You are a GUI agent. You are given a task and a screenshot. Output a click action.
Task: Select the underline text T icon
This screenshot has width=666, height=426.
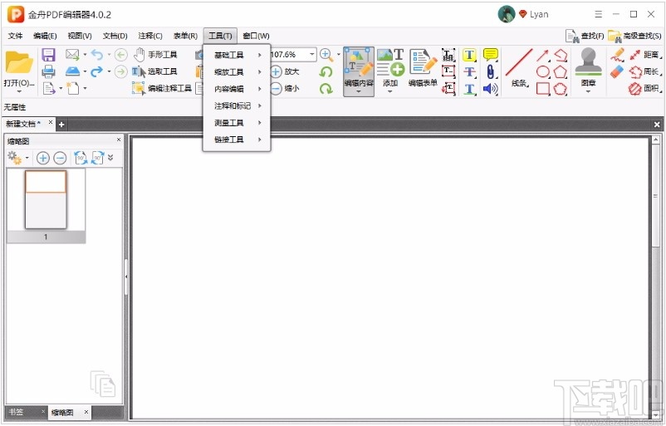click(x=469, y=89)
